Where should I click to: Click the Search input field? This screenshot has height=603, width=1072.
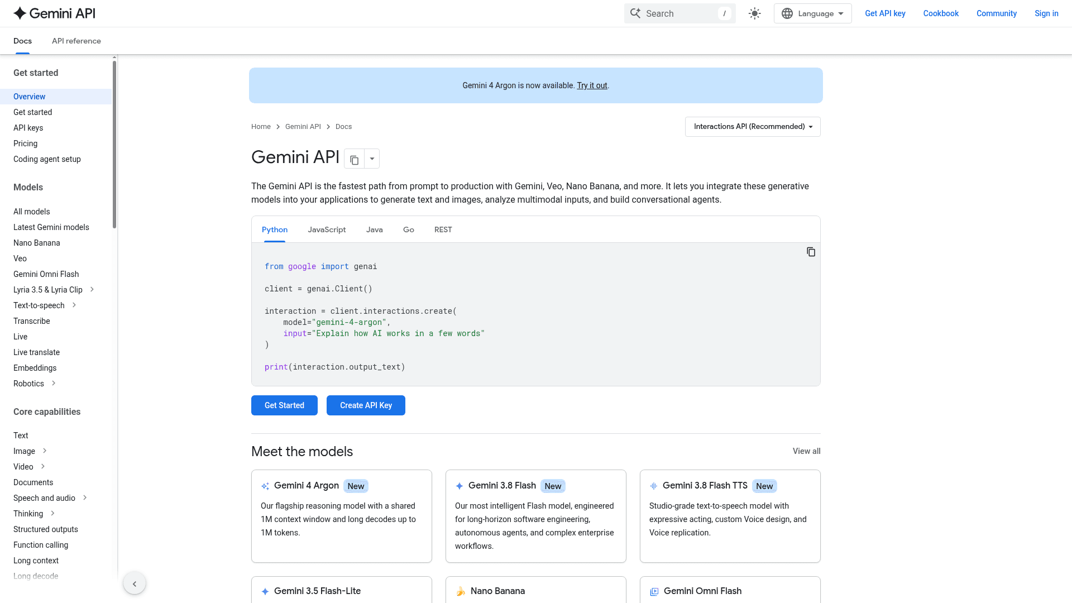(x=679, y=13)
